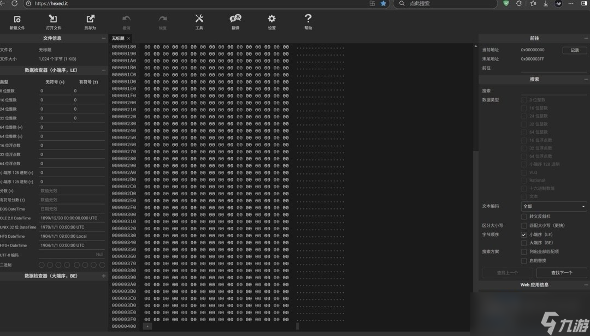
Task: Close the 无标题 tab
Action: click(x=129, y=39)
